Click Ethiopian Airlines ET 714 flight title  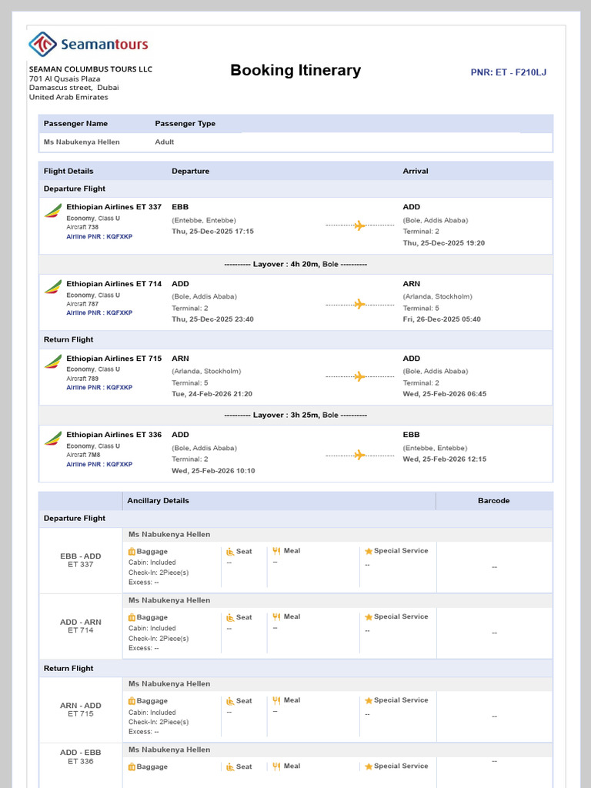114,284
